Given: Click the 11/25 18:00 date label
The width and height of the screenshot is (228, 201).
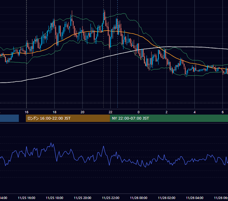Looking at the screenshot, I should tap(55, 198).
